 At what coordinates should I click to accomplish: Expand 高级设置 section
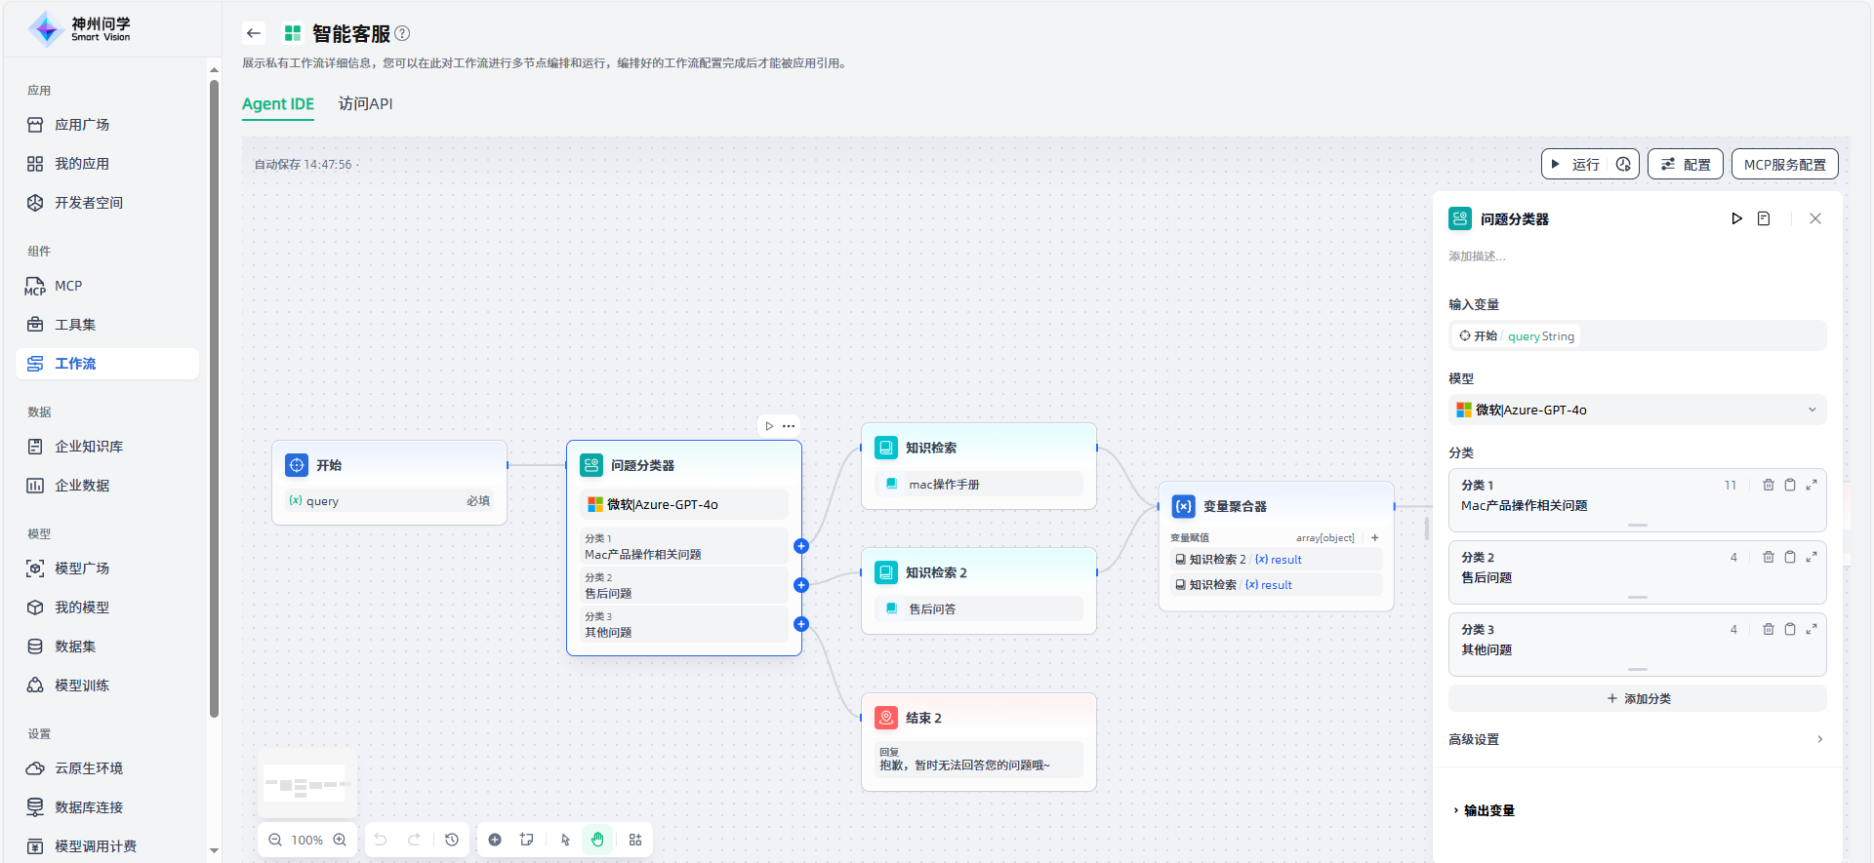[x=1637, y=739]
